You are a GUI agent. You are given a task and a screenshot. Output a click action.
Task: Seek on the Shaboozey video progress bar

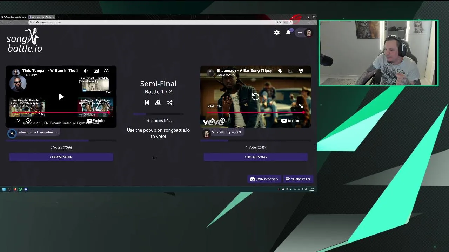tap(255, 113)
